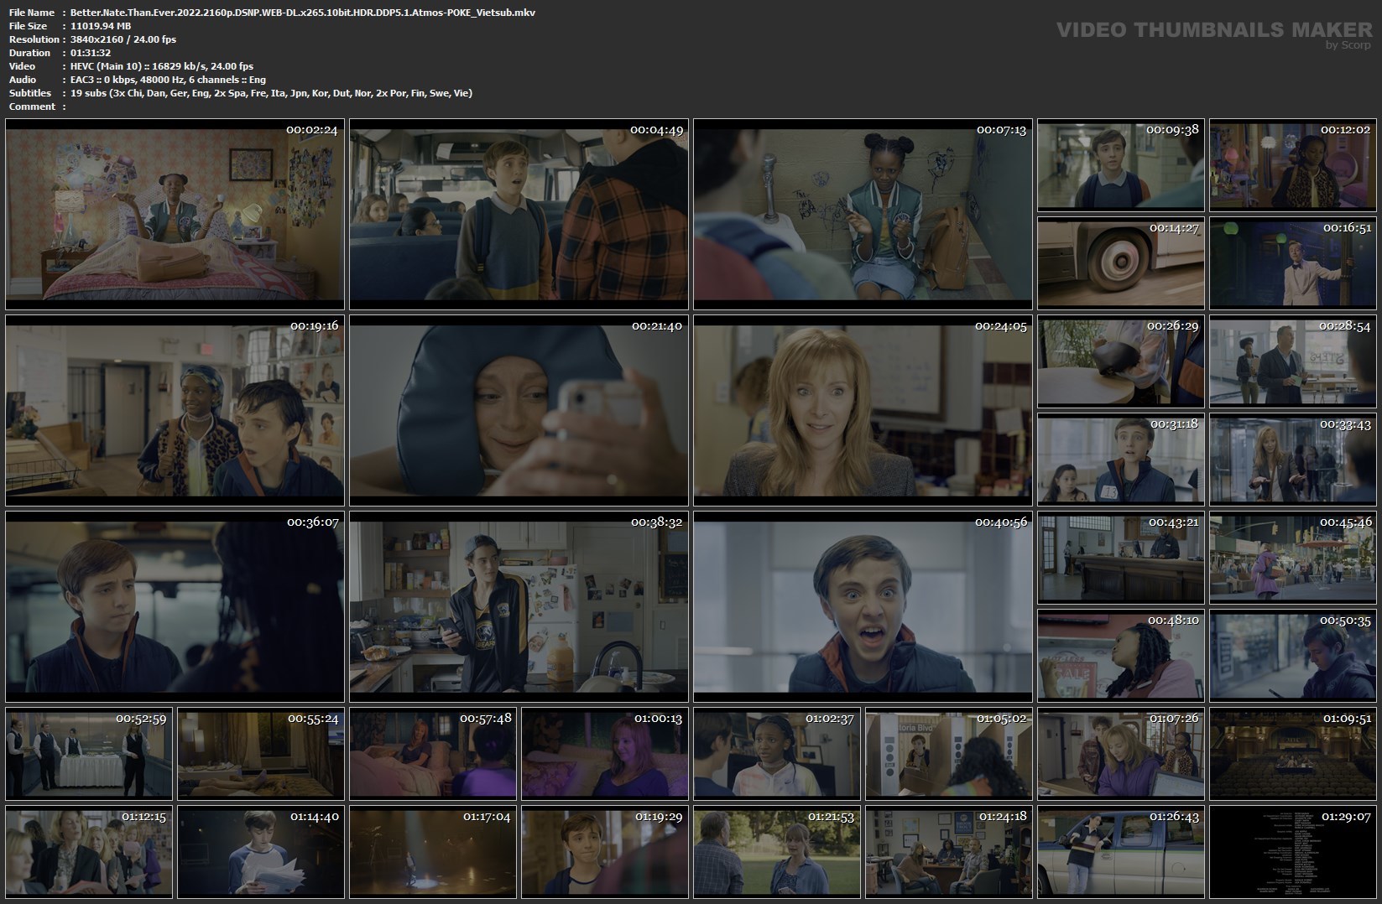Image resolution: width=1382 pixels, height=904 pixels.
Task: Click the HEVC (Main 10) video info
Action: coord(162,66)
